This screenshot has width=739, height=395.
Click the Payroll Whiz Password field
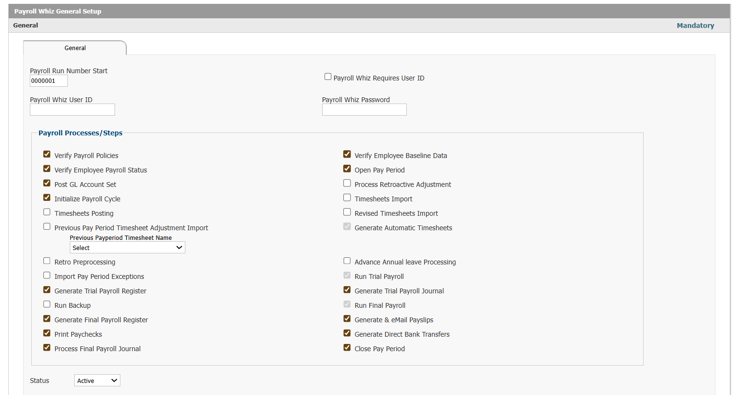(364, 110)
